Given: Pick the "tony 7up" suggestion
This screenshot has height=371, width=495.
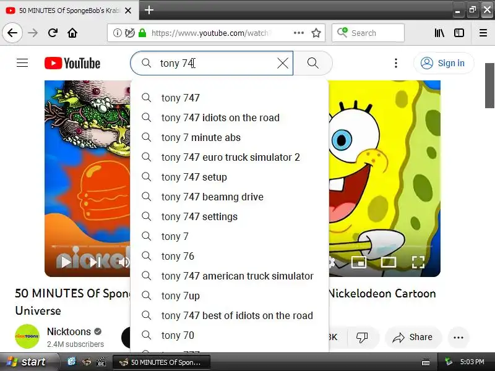Looking at the screenshot, I should click(x=230, y=296).
